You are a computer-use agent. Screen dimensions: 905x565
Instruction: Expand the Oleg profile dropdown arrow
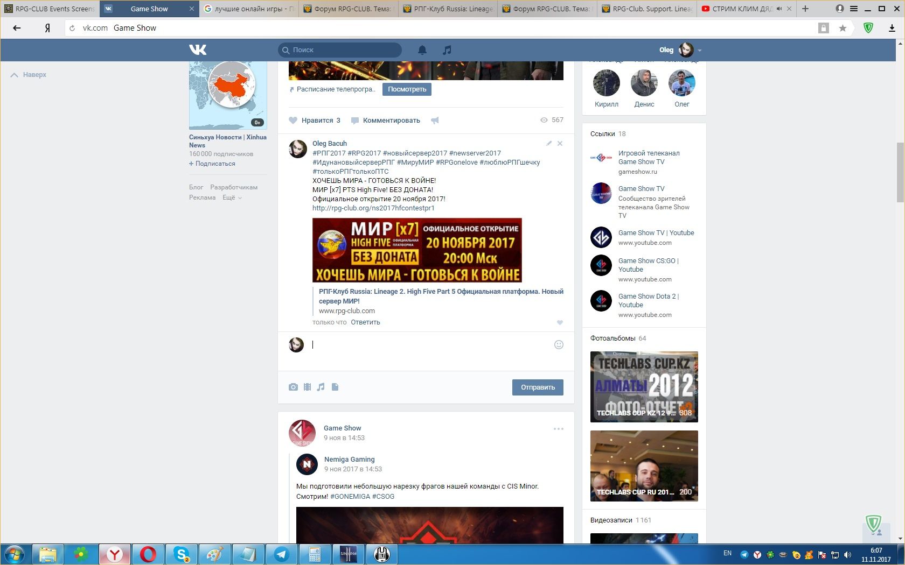point(699,50)
